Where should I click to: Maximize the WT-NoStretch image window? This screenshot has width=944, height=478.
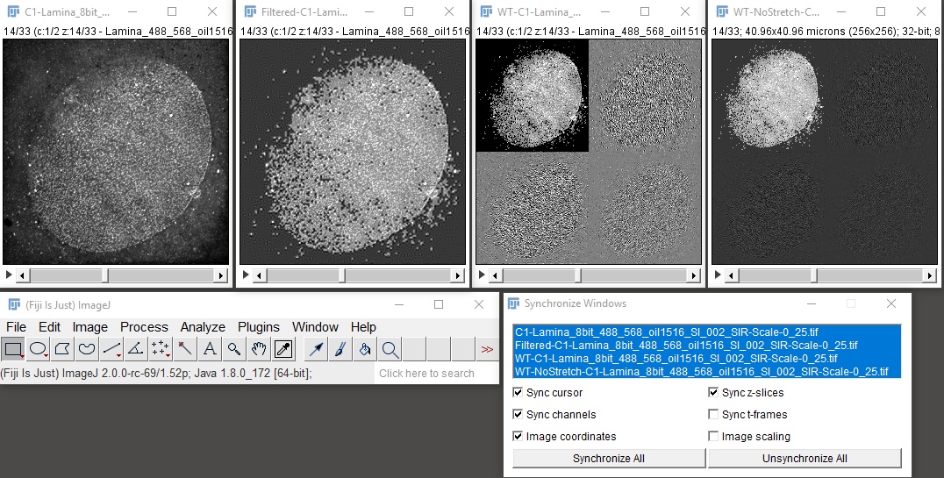881,11
